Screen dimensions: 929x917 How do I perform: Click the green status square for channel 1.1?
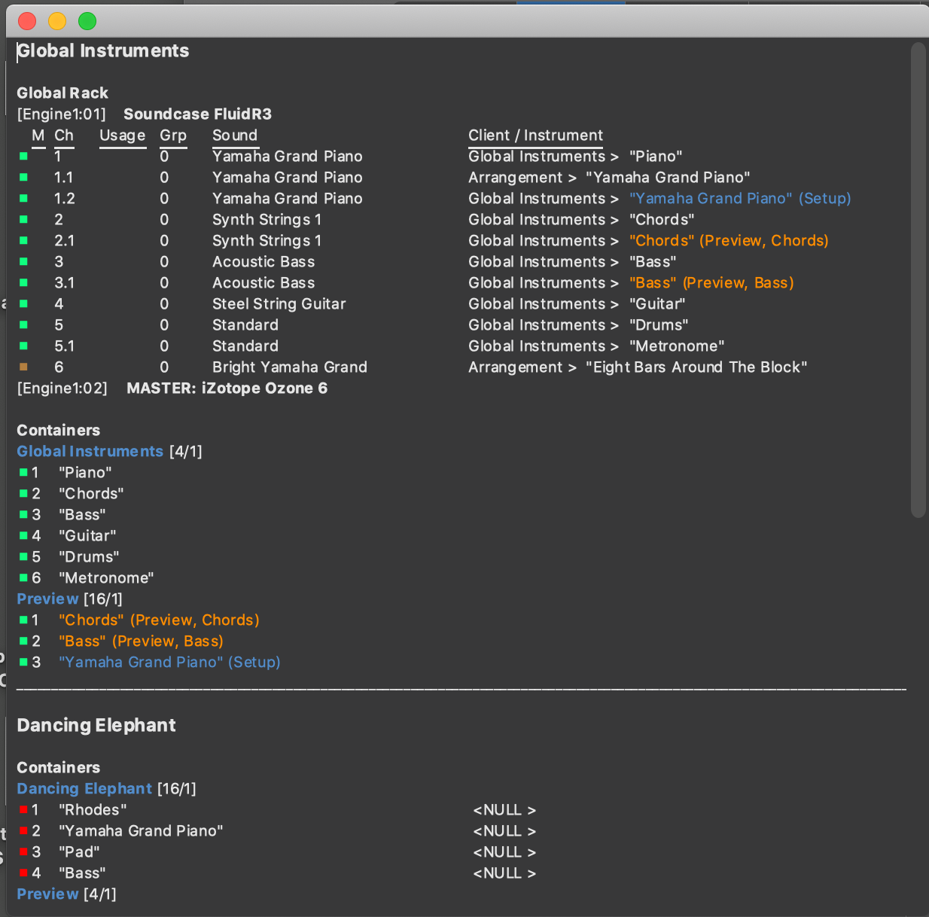[x=23, y=178]
